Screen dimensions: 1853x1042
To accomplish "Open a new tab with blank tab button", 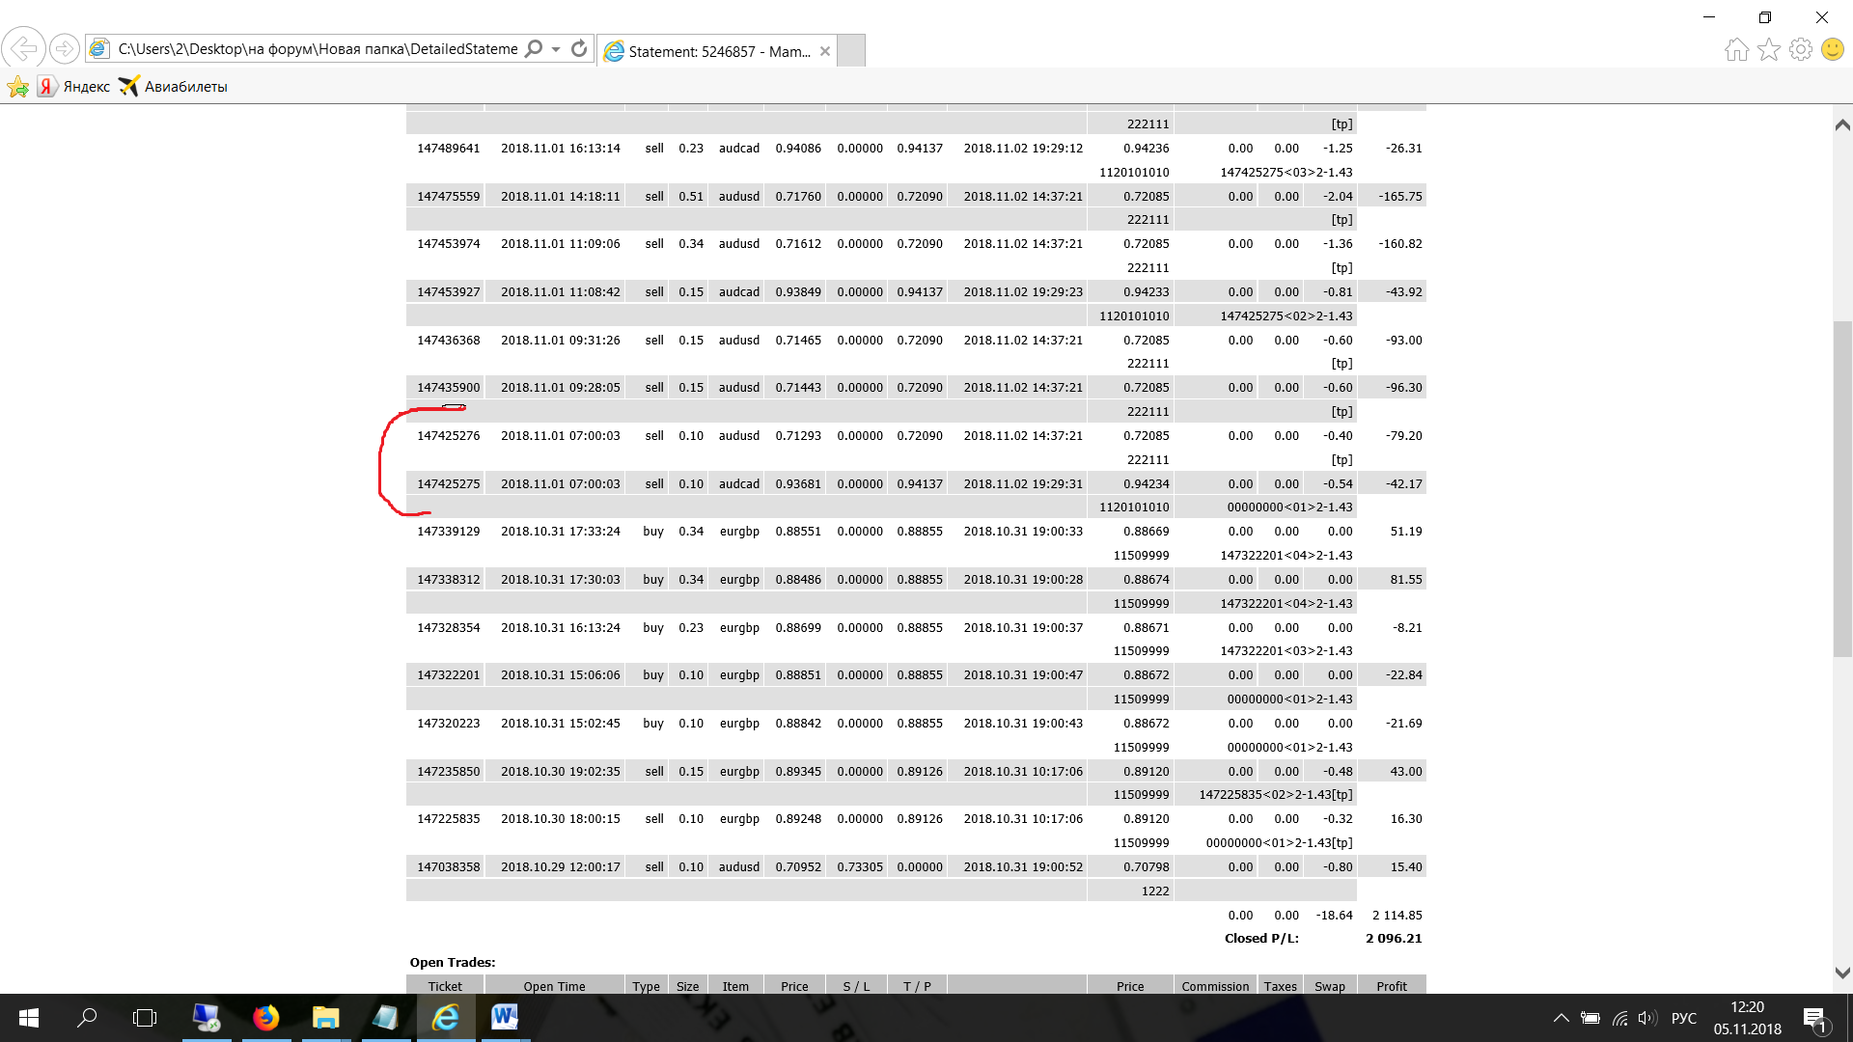I will [851, 51].
